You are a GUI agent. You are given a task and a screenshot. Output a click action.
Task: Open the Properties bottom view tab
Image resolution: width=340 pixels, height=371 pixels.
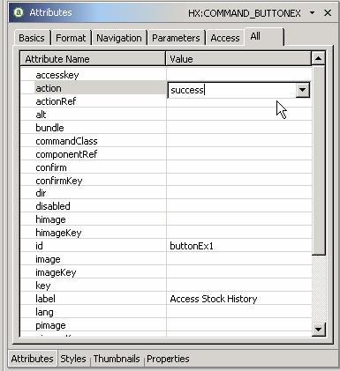[168, 359]
